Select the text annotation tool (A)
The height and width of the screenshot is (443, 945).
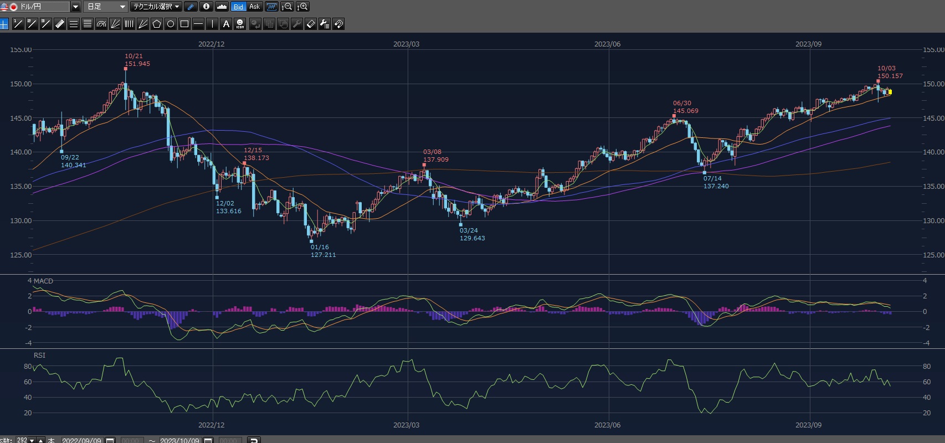226,24
